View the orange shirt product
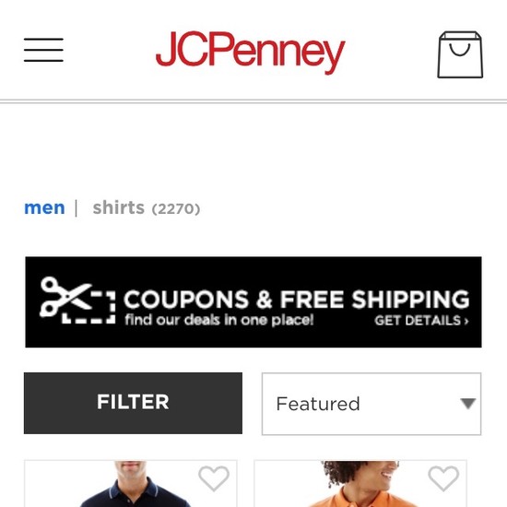This screenshot has width=507, height=507. [360, 484]
